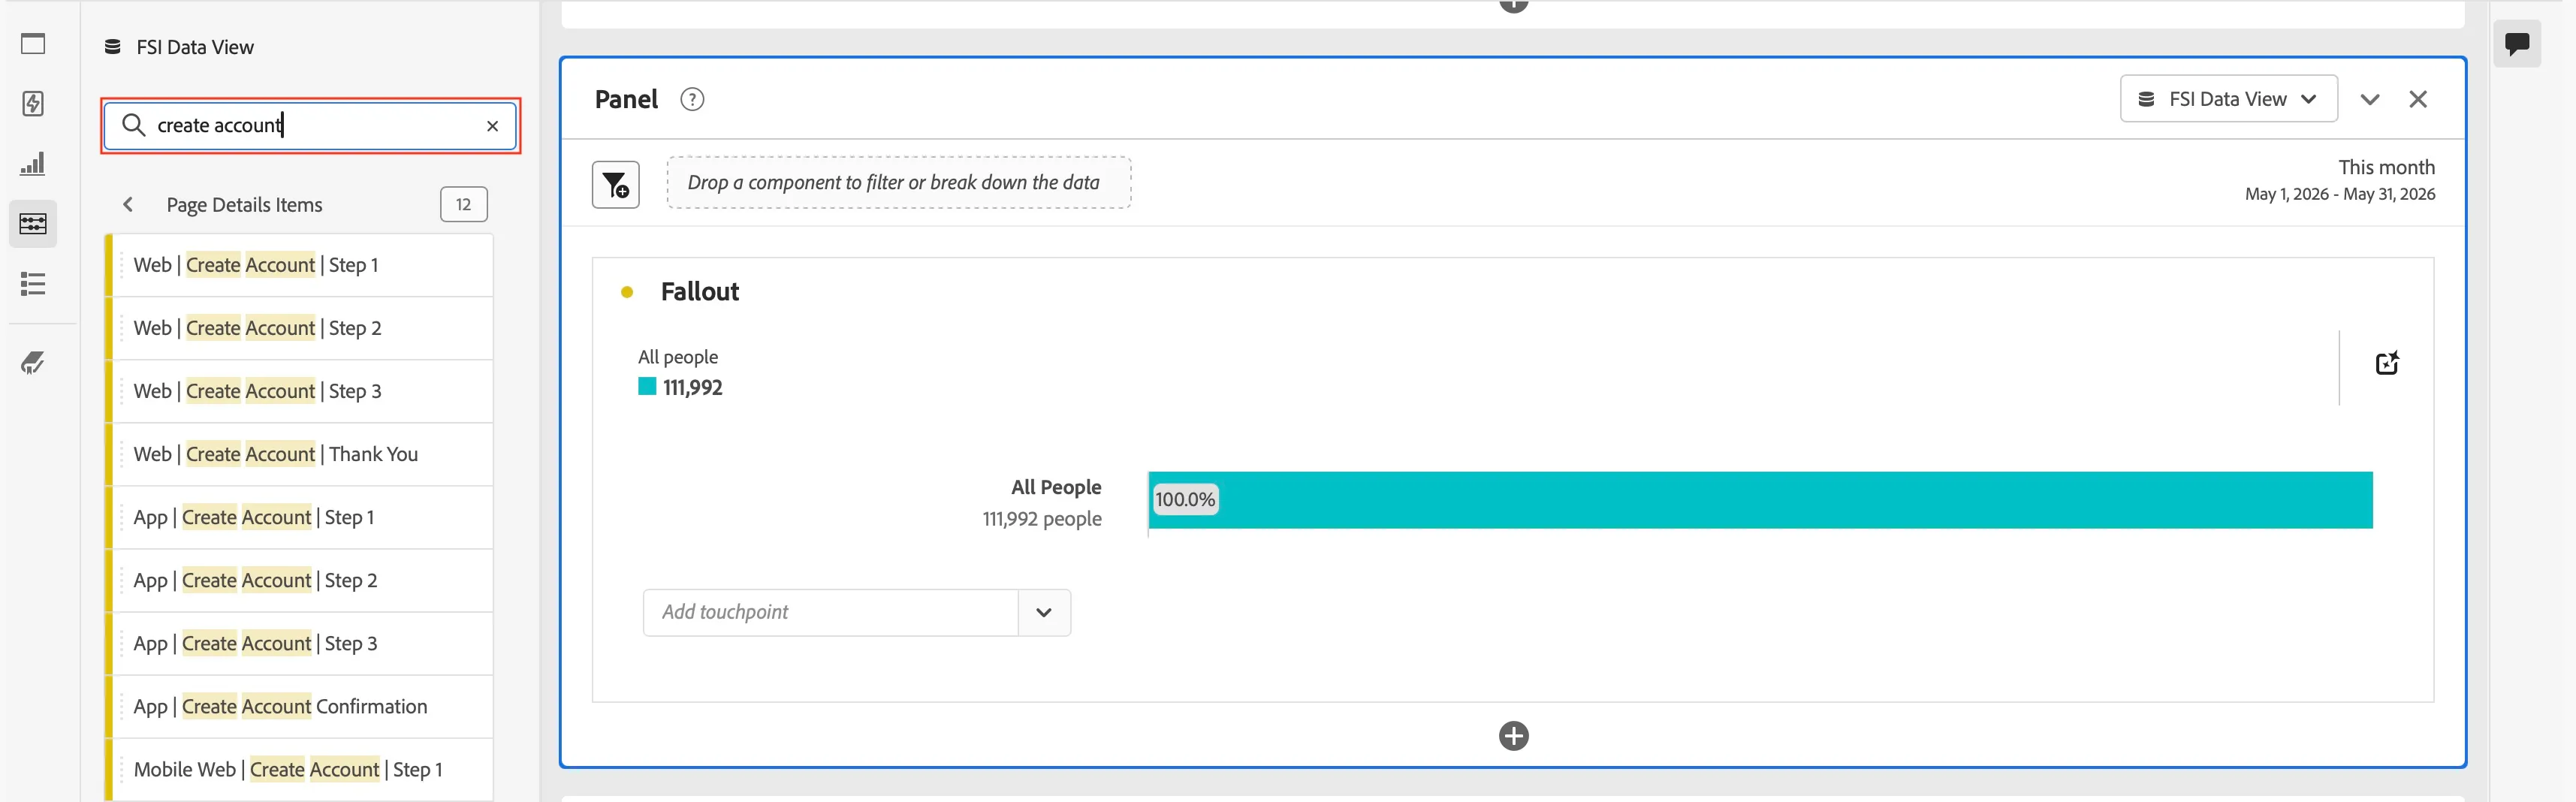Select App | Create Account | Step 2
This screenshot has height=802, width=2576.
[300, 580]
